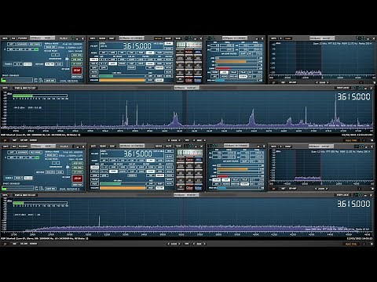
Task: Click the red Clear key on the bottom RX keypad
Action: coord(189,188)
